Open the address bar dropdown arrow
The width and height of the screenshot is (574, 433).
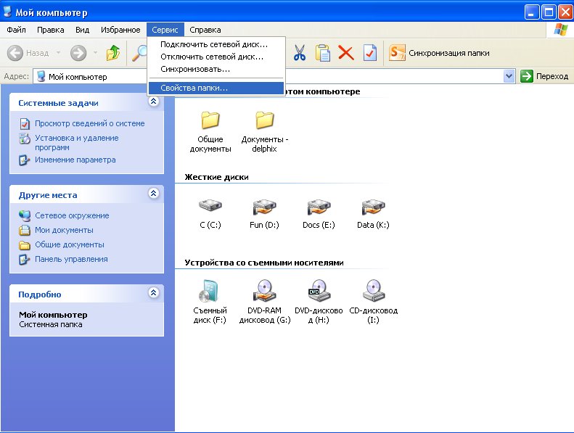509,76
